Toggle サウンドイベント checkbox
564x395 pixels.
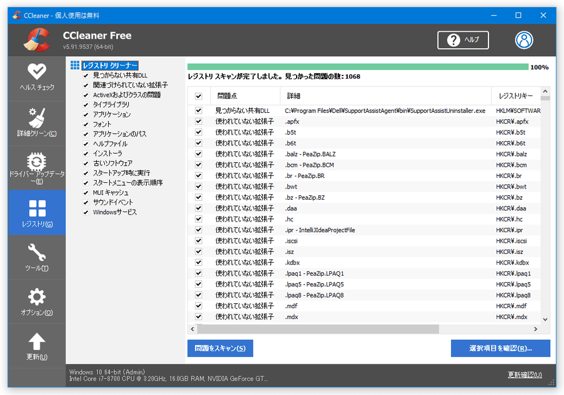point(86,202)
